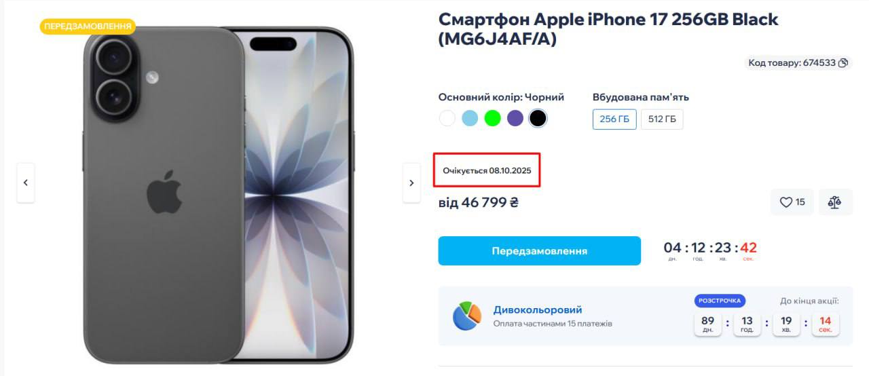Choose the white color swatch
Viewport: 869px width, 376px height.
tap(447, 118)
